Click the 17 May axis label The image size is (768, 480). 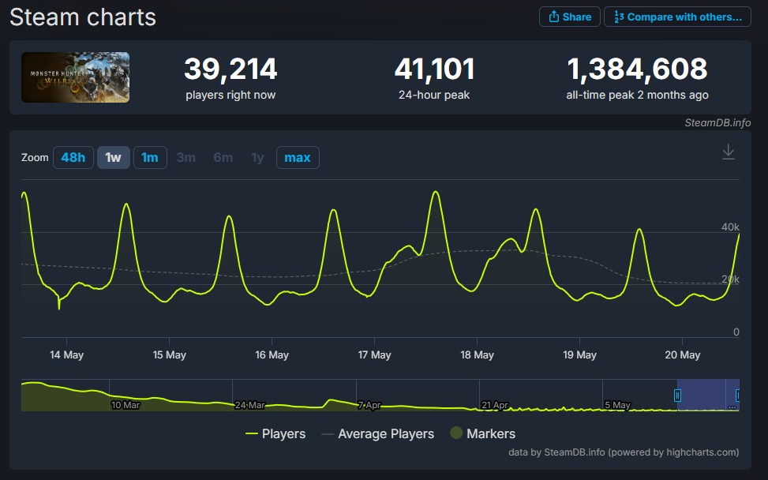coord(374,354)
